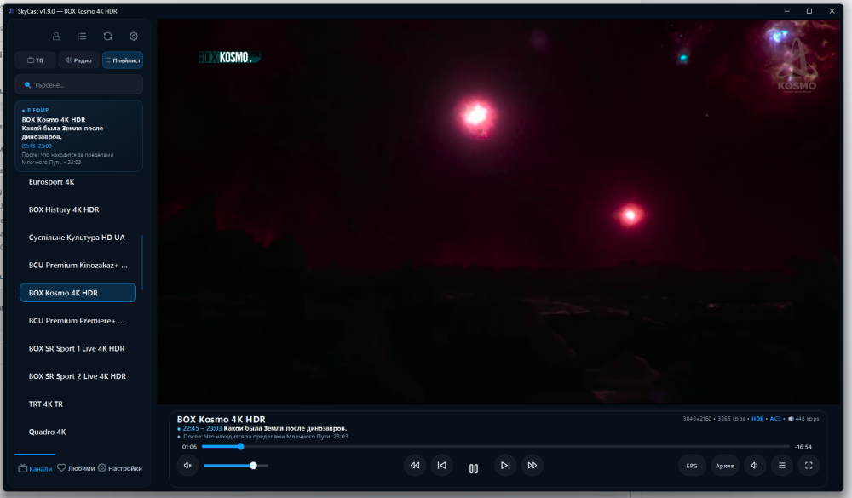Toggle the channel list icon in player bar
The width and height of the screenshot is (852, 498).
[x=782, y=466]
